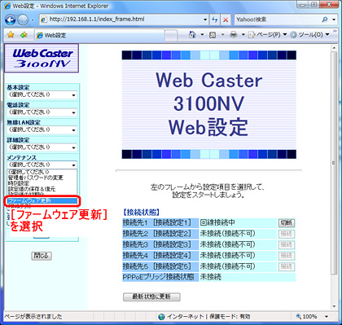The width and height of the screenshot is (342, 325).
Task: Click the Print icon in toolbar
Action: [x=233, y=35]
